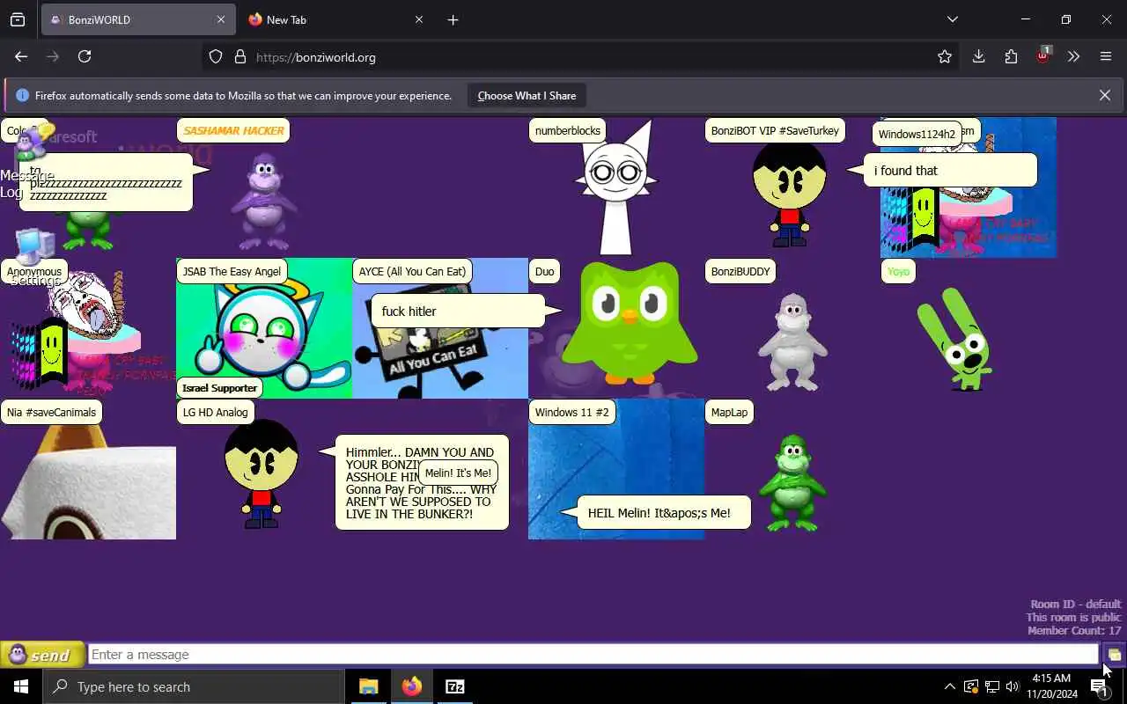Open the Windows Start menu
Viewport: 1127px width, 704px height.
[21, 686]
